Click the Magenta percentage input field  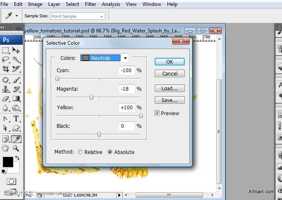point(126,89)
